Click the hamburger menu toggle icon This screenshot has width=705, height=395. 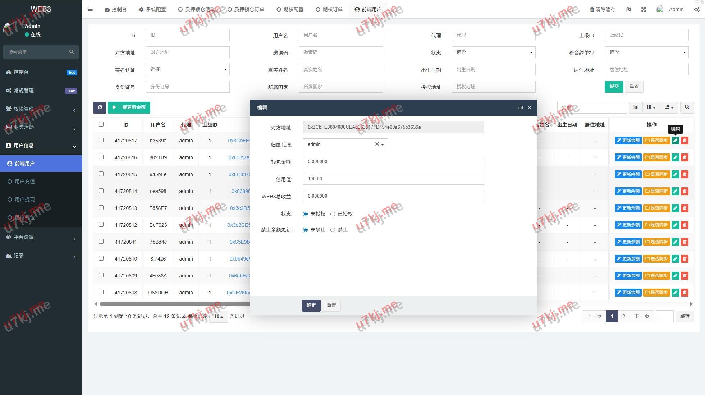click(91, 9)
